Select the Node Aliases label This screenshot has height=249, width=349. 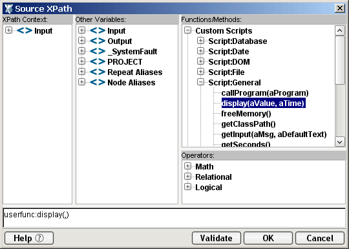pos(131,83)
